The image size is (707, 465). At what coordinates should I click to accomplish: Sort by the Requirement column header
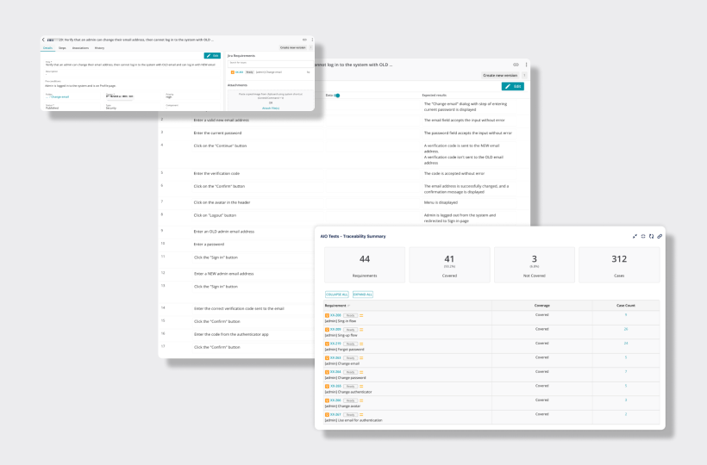[336, 305]
